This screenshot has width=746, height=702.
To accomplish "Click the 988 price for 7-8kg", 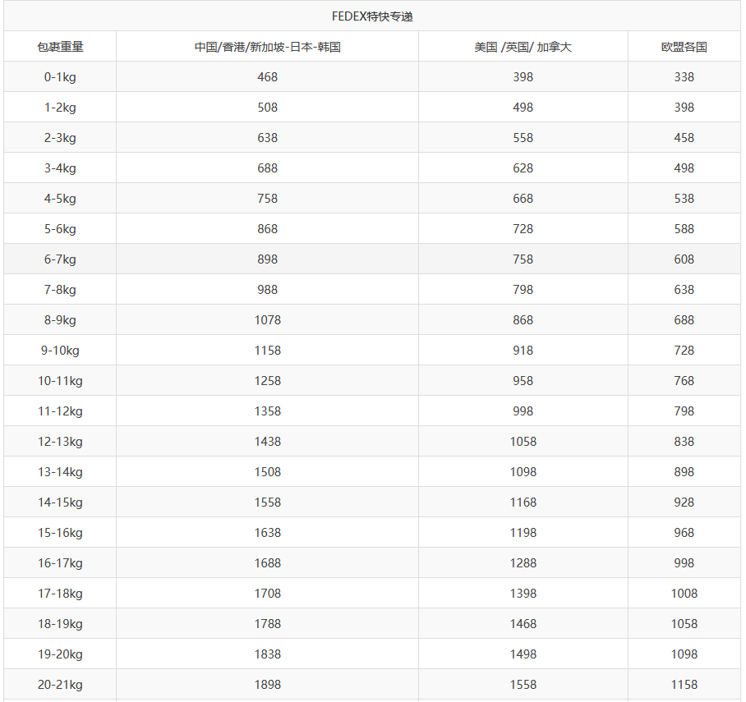I will pyautogui.click(x=267, y=290).
